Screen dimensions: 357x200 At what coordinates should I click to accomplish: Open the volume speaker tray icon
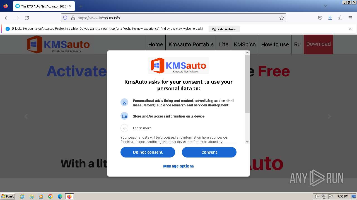pyautogui.click(x=317, y=196)
